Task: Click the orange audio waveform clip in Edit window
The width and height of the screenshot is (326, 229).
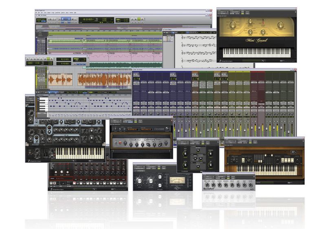Action: tap(104, 79)
